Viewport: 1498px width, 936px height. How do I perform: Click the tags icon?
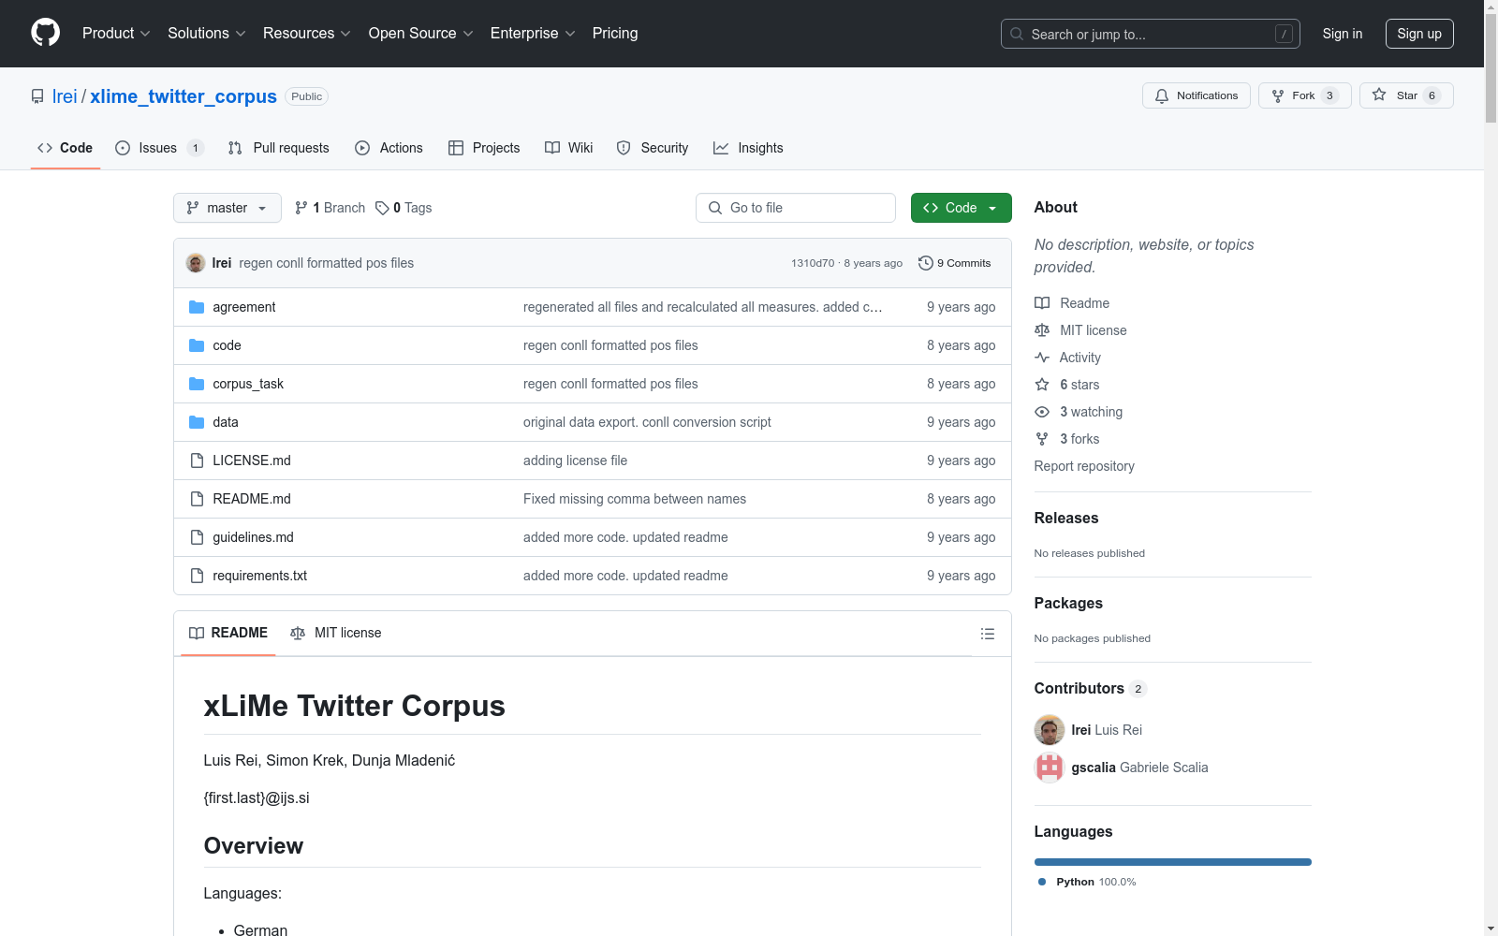(x=382, y=208)
